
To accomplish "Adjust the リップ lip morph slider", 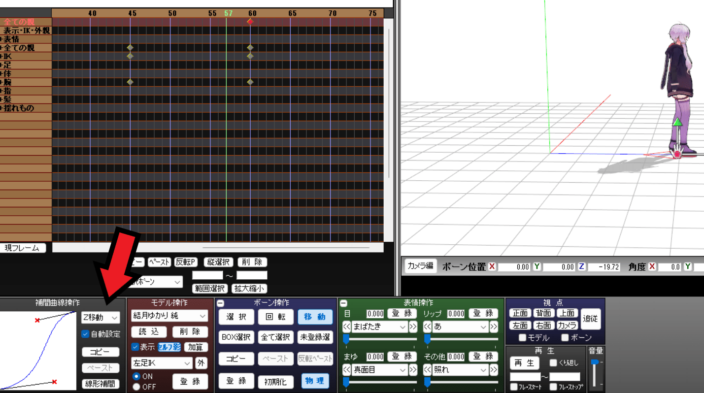I will coord(461,339).
